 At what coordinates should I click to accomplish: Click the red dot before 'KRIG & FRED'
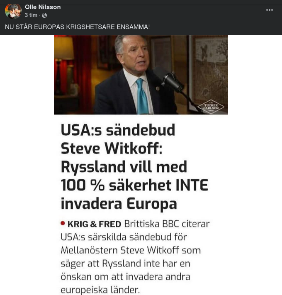coord(63,223)
